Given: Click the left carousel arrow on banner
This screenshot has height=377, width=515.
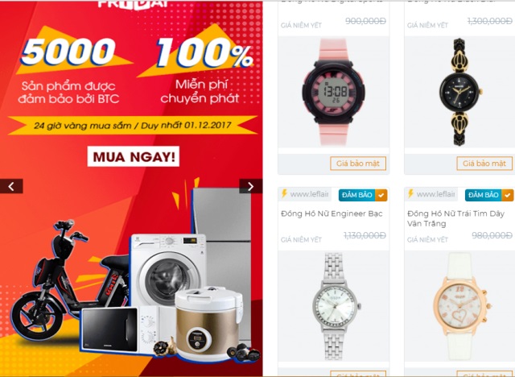Looking at the screenshot, I should (11, 186).
